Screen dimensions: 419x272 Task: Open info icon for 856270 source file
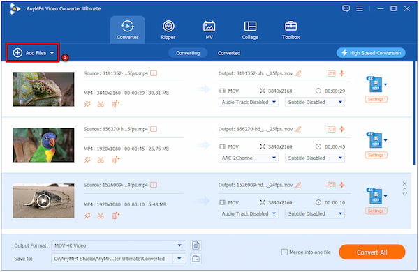coord(154,129)
